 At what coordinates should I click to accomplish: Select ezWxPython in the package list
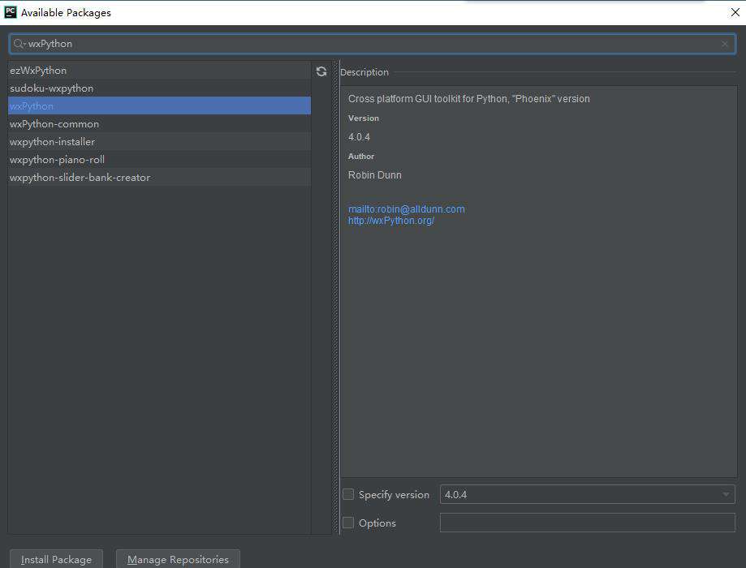click(x=159, y=71)
